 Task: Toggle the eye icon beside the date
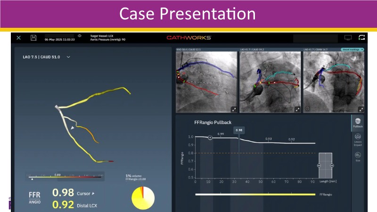point(80,36)
